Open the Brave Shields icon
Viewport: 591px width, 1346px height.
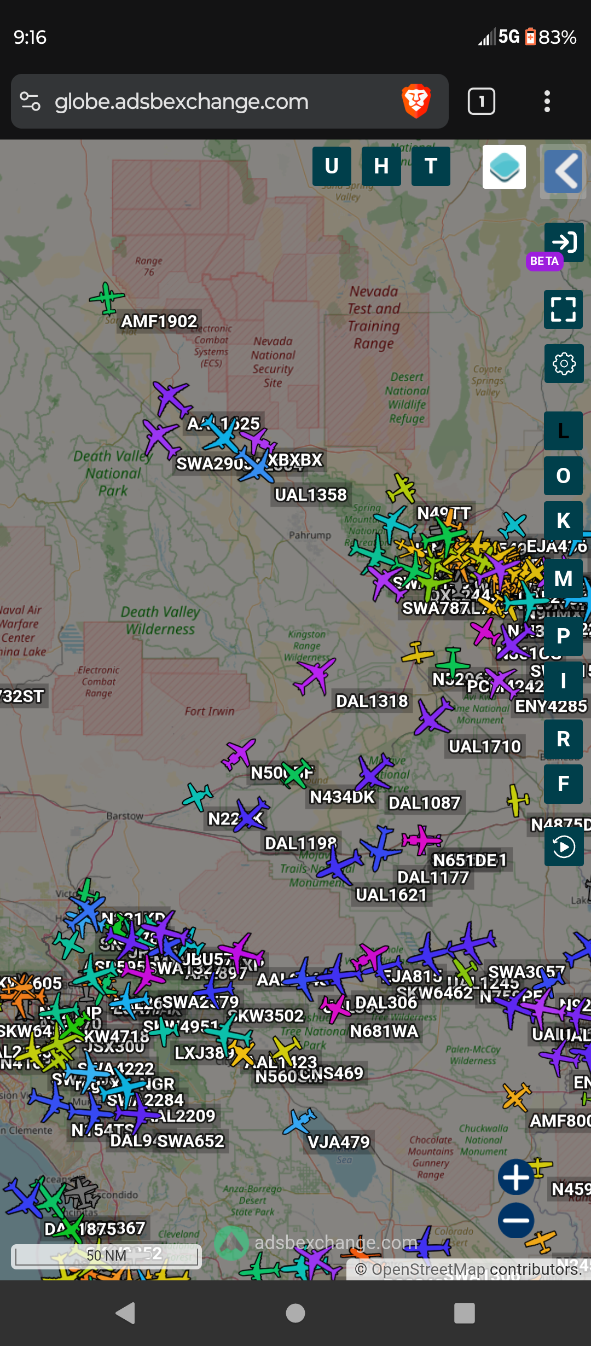point(416,101)
